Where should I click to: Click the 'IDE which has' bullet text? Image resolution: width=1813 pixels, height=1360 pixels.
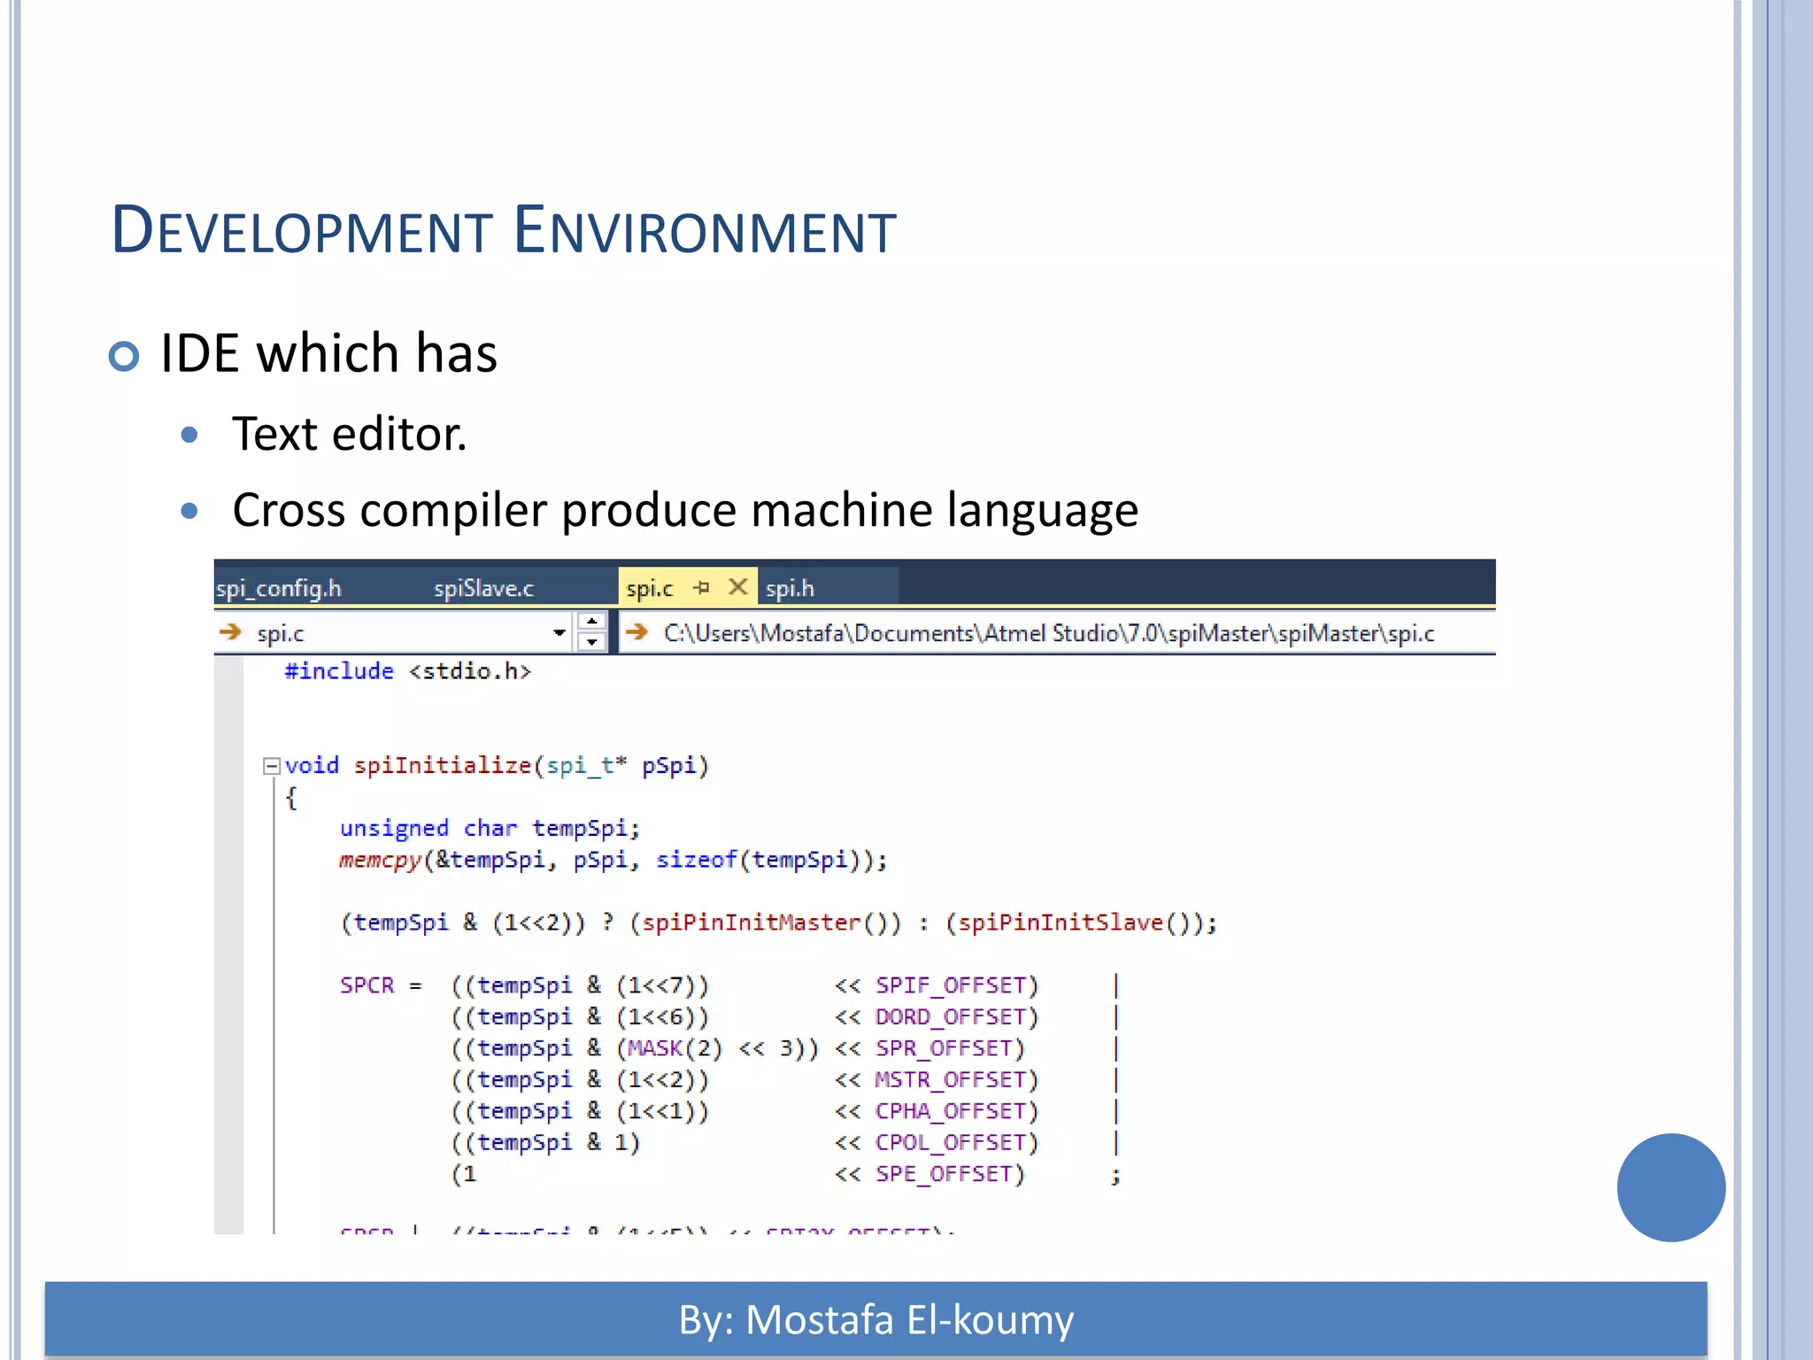click(328, 352)
